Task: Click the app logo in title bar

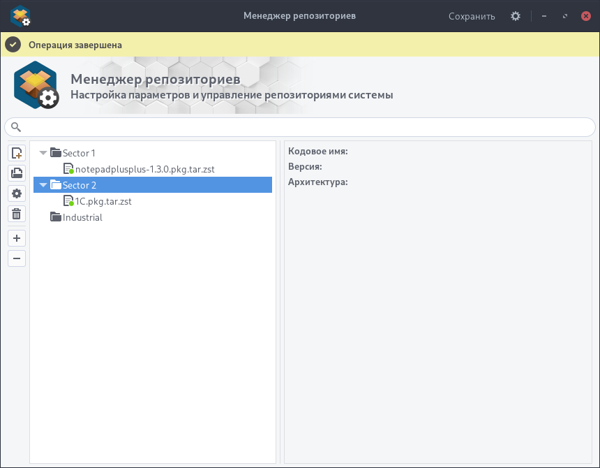Action: point(20,16)
